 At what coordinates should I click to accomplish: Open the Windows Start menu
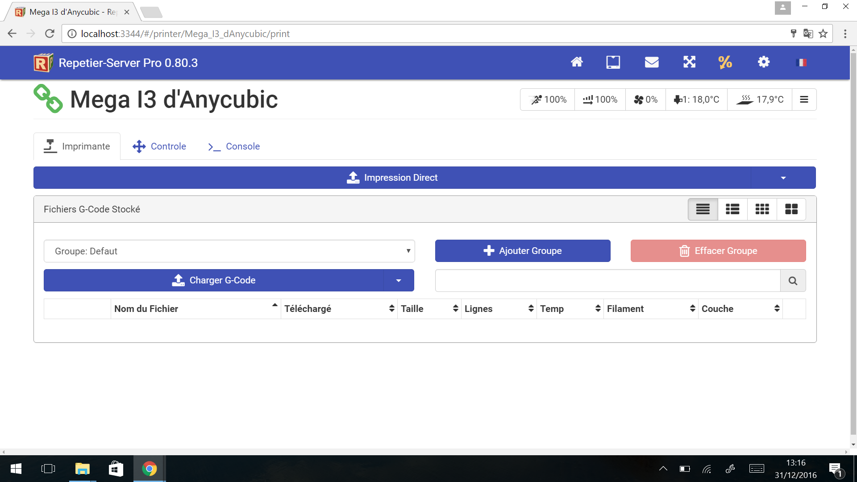pyautogui.click(x=16, y=469)
